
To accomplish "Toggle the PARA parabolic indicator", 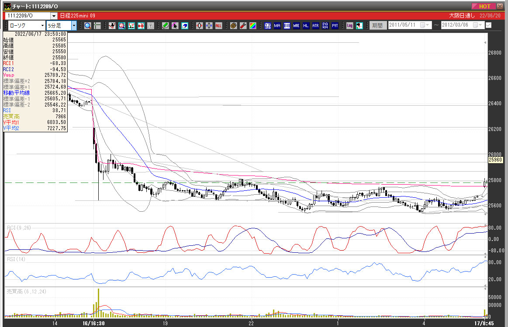I will point(325,26).
